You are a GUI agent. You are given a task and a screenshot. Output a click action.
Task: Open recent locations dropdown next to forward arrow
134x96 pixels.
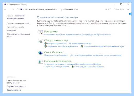pyautogui.click(x=13, y=9)
